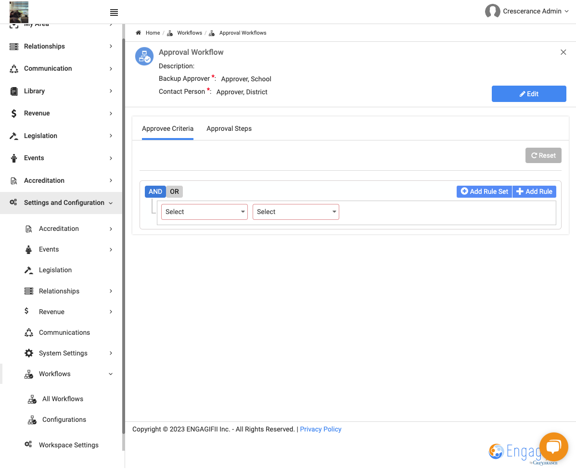Go to Workflows breadcrumb link

tap(190, 33)
